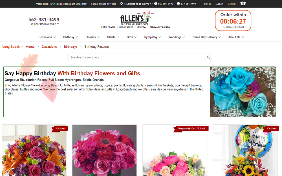Open the Gifts menu

(x=132, y=37)
